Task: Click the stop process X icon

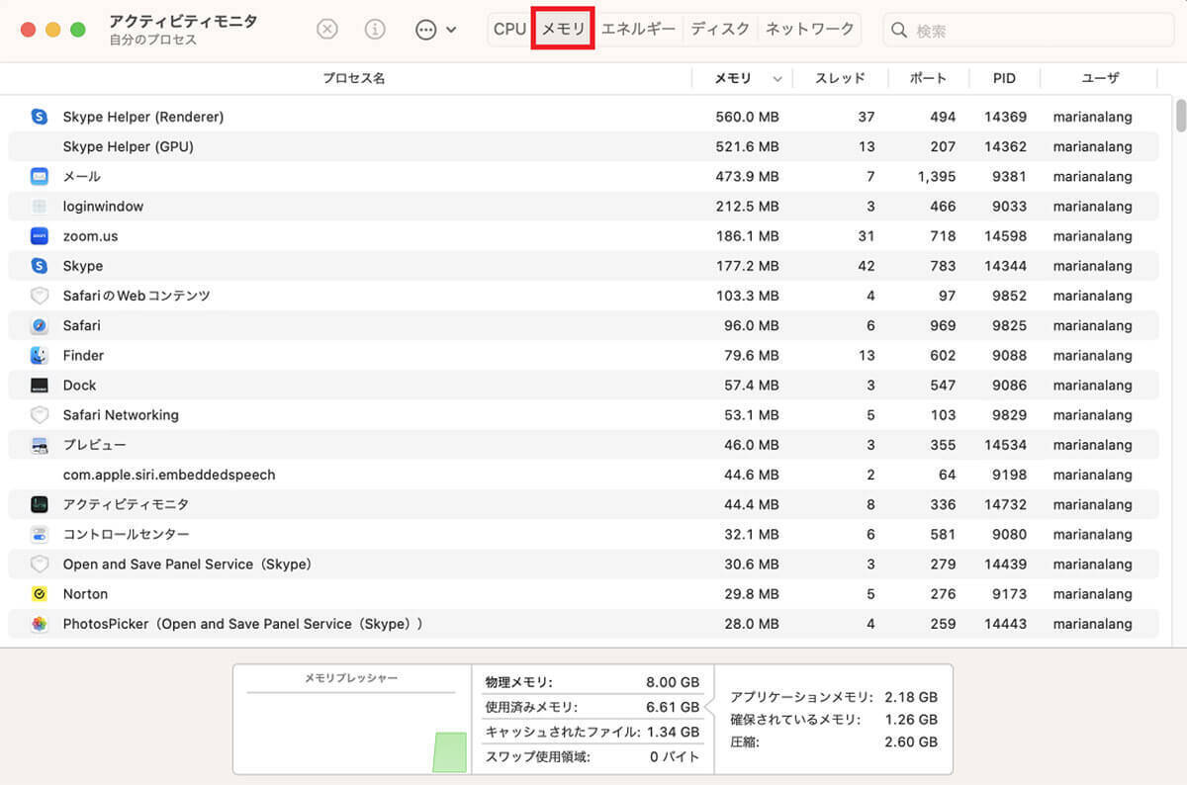Action: pos(327,30)
